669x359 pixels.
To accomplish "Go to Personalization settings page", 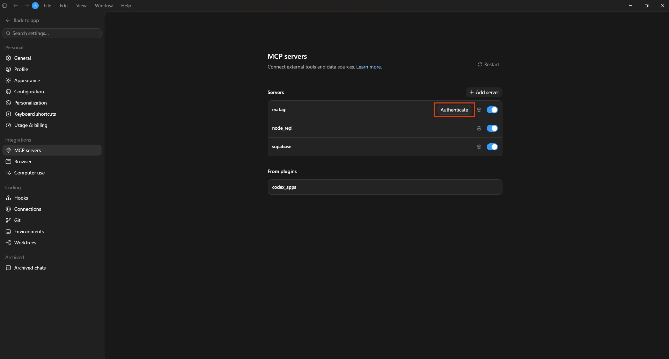I will tap(52, 103).
